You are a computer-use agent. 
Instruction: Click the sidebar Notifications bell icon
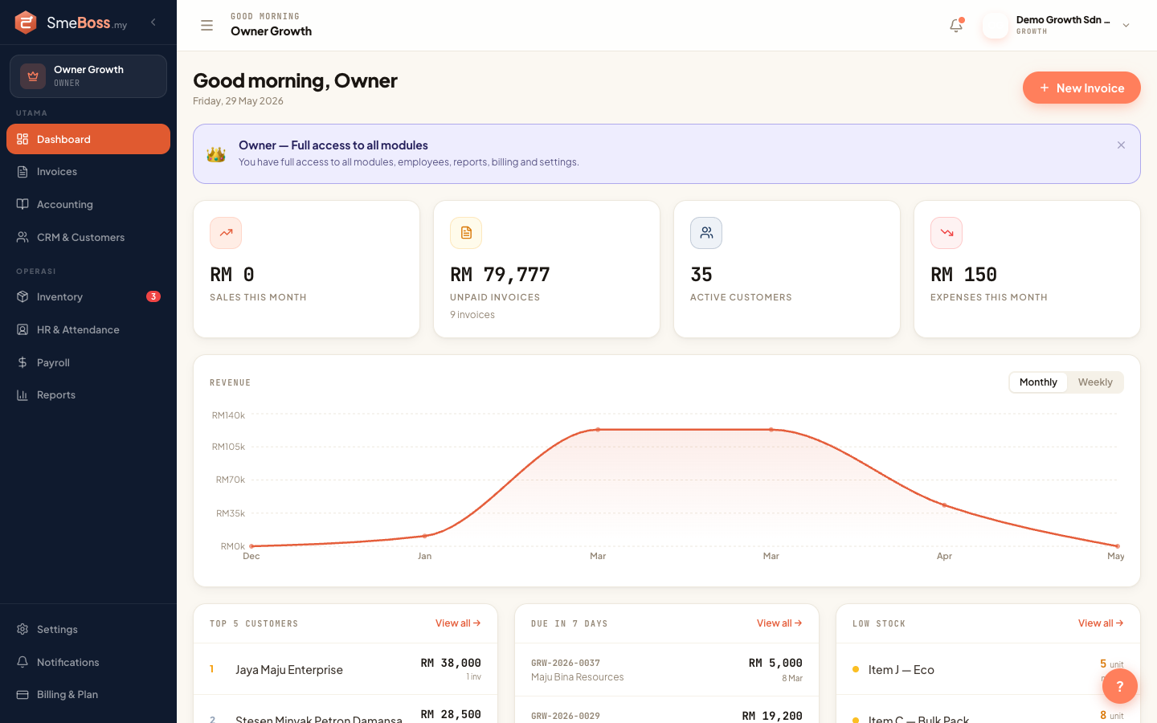coord(22,662)
